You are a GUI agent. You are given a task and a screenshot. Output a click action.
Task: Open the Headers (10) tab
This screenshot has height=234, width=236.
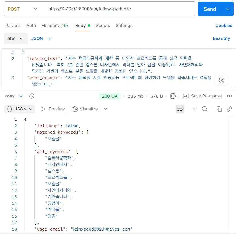[55, 26]
